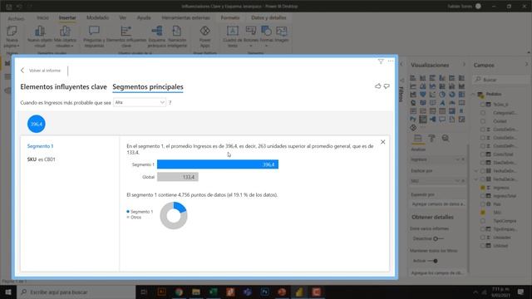Click the thumbs up feedback icon

click(377, 86)
